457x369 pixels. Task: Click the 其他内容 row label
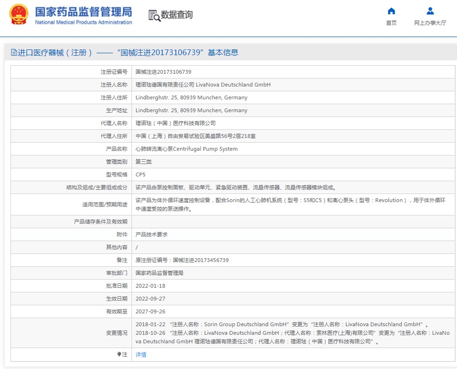click(117, 247)
